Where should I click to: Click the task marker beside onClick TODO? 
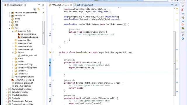[50, 34]
